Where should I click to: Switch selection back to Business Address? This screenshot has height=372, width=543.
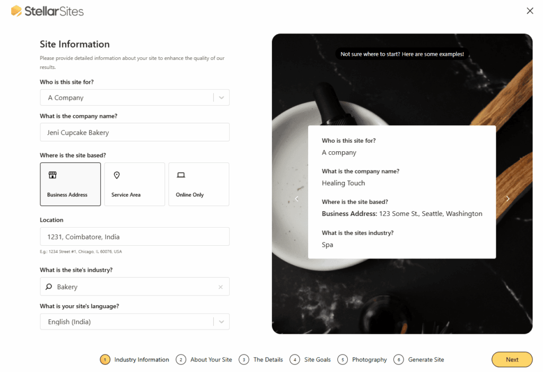click(71, 184)
